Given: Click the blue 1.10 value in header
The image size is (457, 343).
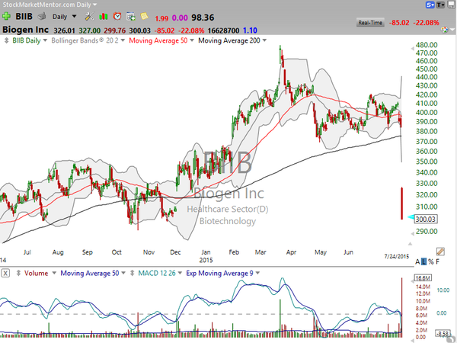Looking at the screenshot, I should click(x=250, y=30).
